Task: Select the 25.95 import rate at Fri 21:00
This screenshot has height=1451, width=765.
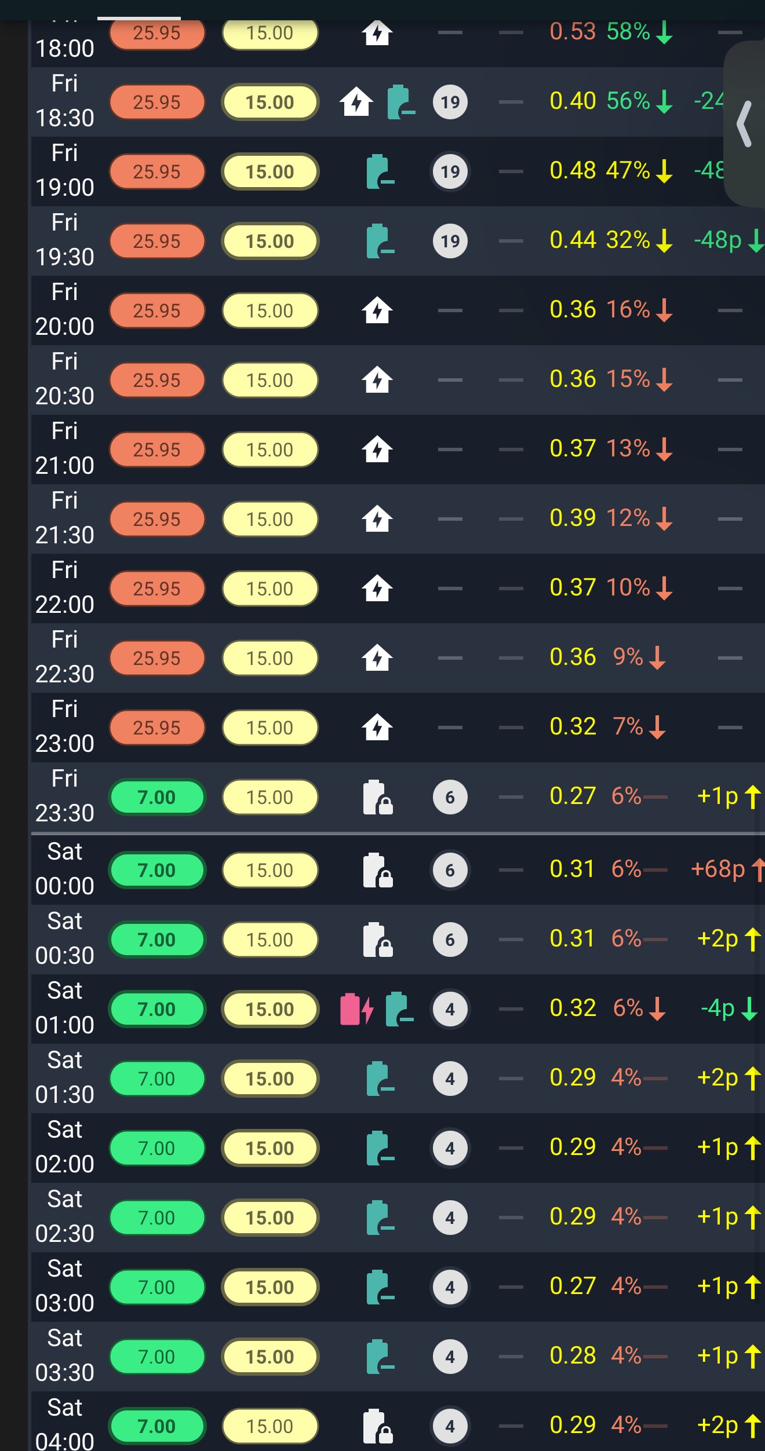Action: point(157,449)
